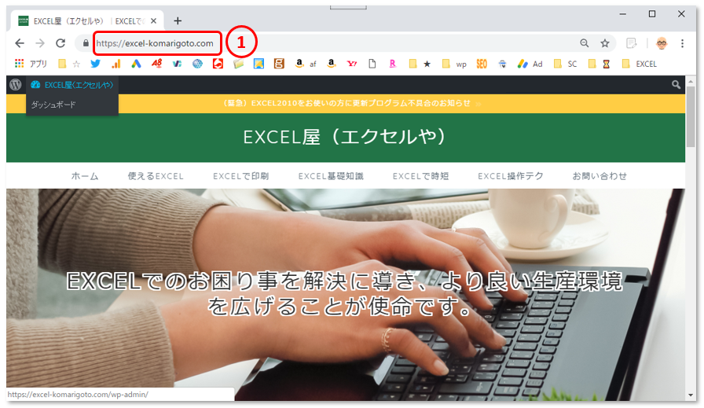Image resolution: width=704 pixels, height=408 pixels.
Task: Open the star-labeled bookmarks folder on left
Action: click(69, 64)
